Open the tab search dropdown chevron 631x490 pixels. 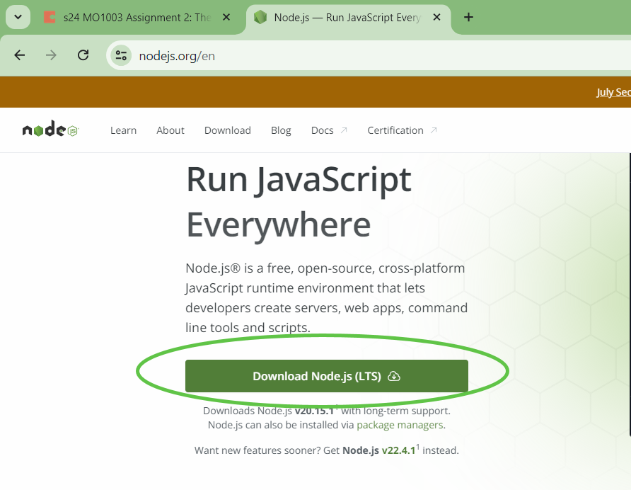click(x=18, y=17)
